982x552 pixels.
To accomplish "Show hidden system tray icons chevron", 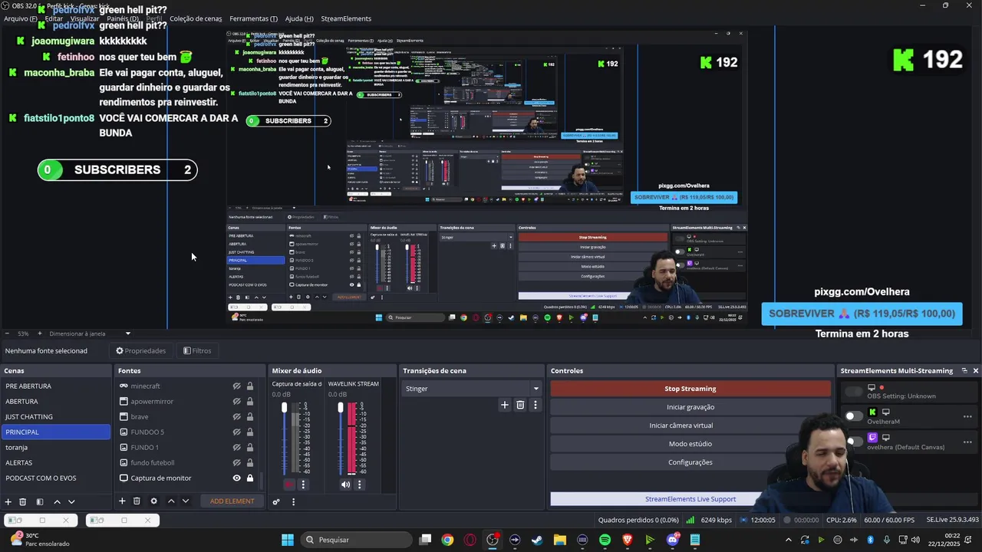I will 788,540.
